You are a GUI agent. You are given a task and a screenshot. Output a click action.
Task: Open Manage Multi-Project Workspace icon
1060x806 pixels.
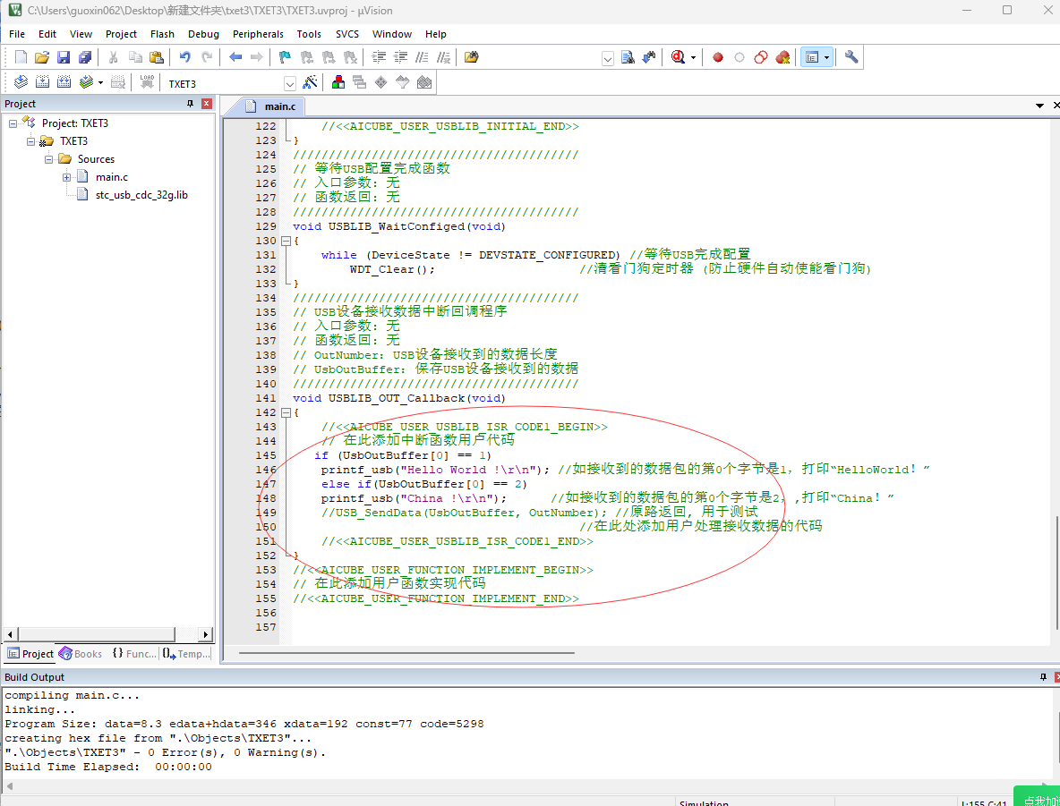[360, 82]
